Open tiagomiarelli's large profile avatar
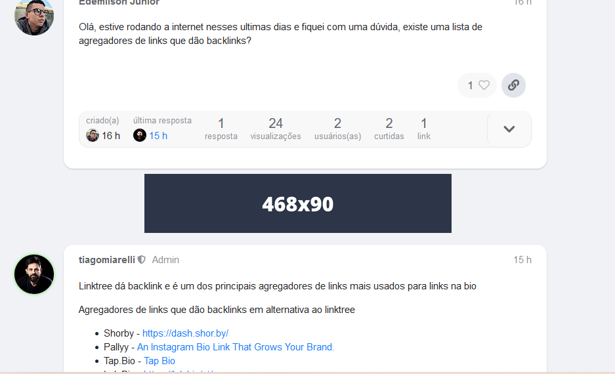The width and height of the screenshot is (615, 374). (34, 274)
